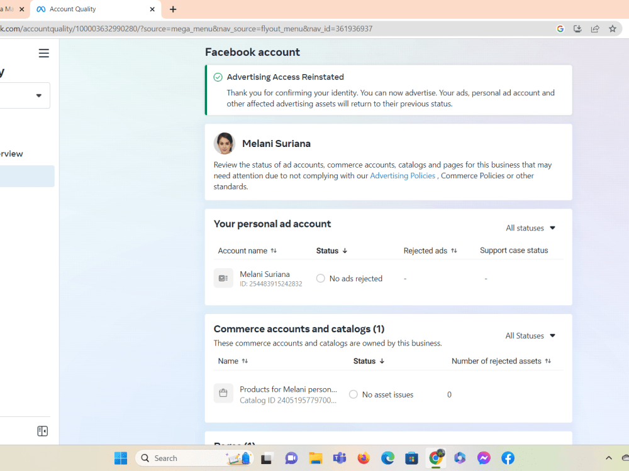Viewport: 629px width, 471px height.
Task: Open Microsoft Store from the taskbar
Action: [x=411, y=458]
